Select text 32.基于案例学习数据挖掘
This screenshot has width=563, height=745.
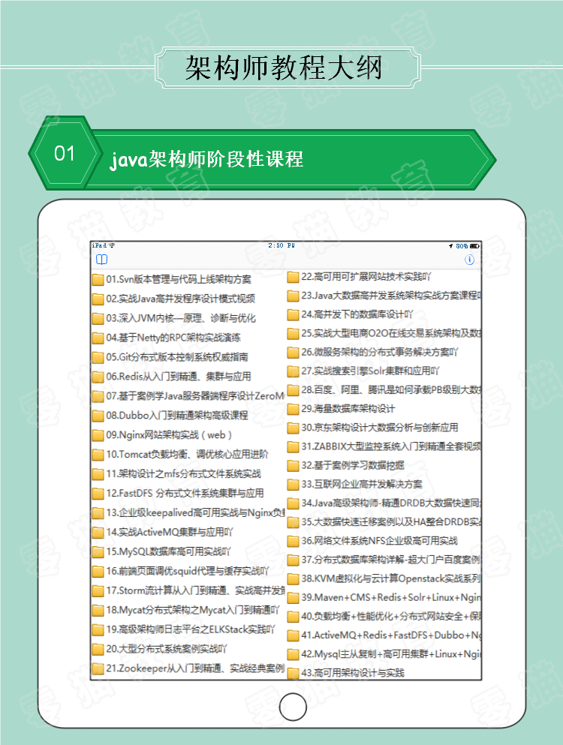[353, 465]
